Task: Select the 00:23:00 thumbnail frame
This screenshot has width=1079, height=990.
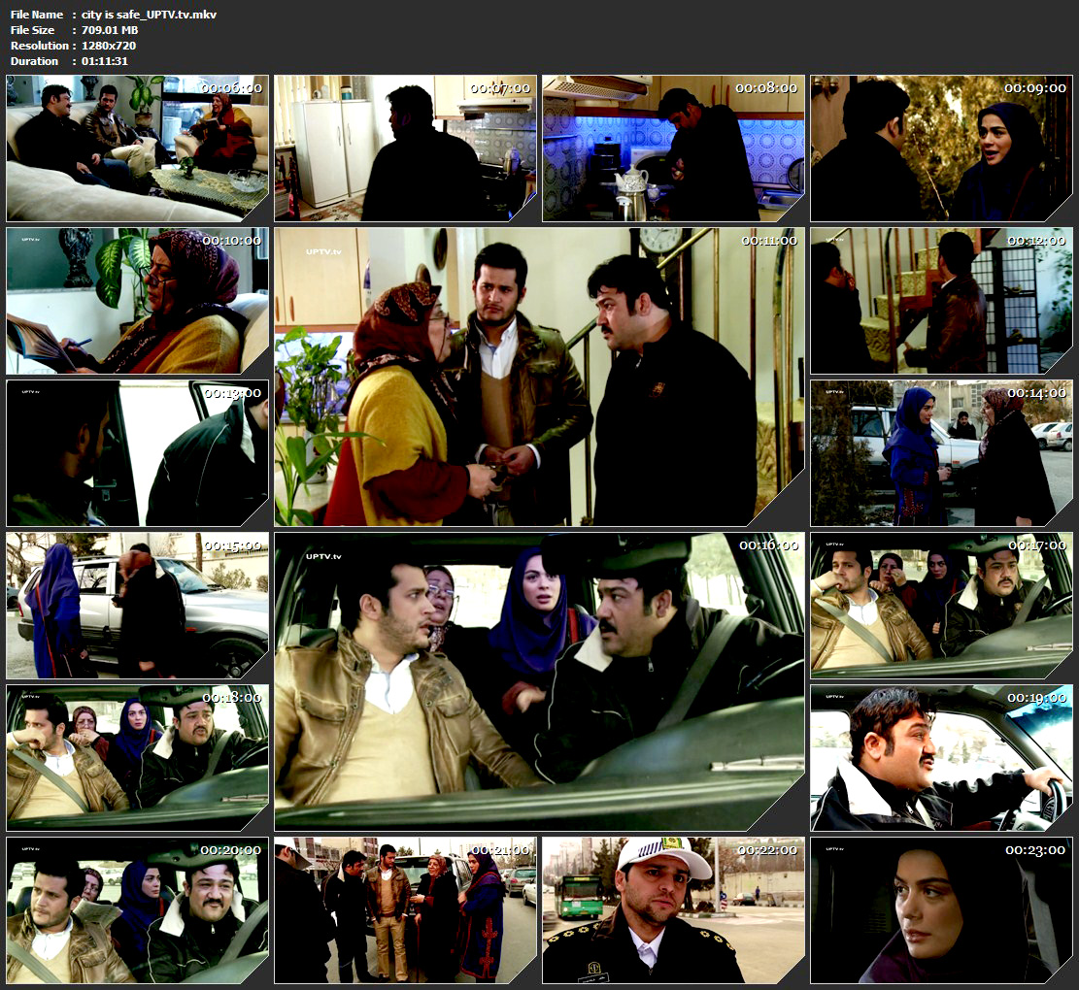Action: (941, 910)
